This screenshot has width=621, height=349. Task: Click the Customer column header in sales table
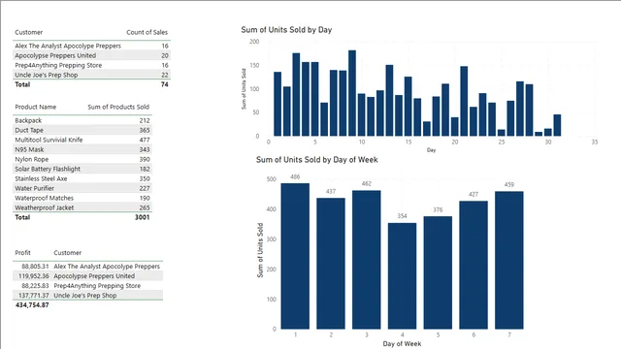point(28,32)
